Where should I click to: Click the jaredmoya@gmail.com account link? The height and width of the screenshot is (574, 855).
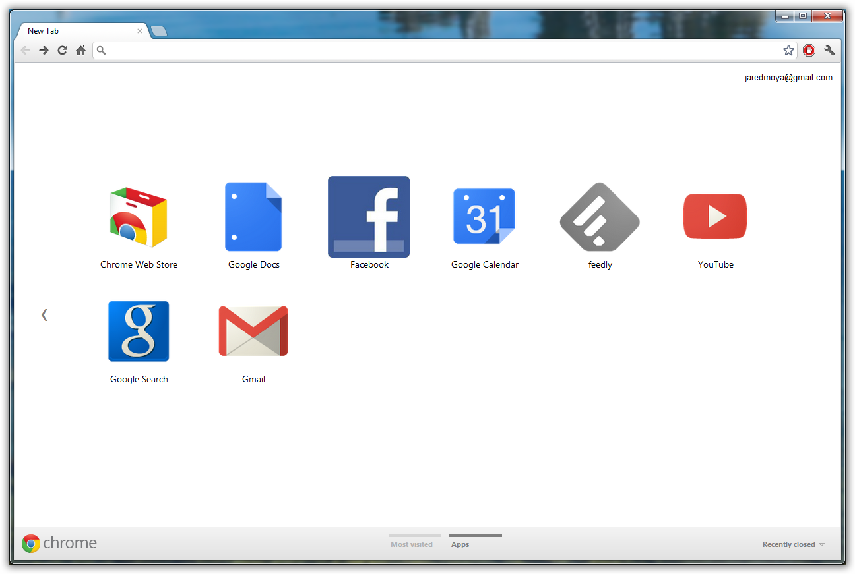[x=788, y=78]
